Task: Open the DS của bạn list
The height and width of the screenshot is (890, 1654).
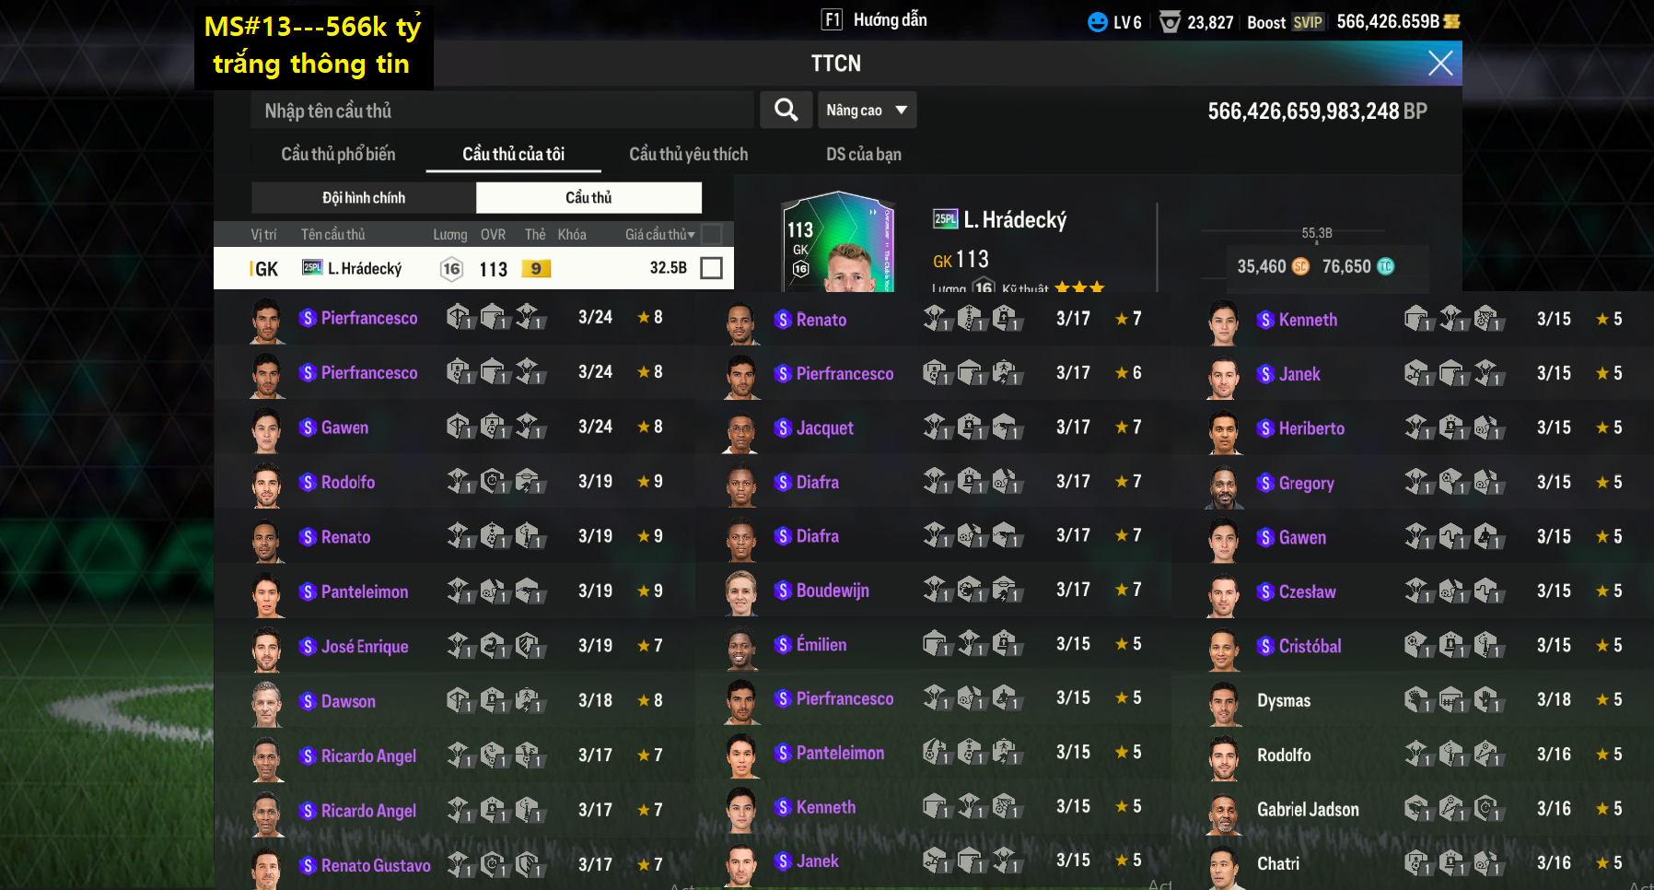Action: (x=863, y=154)
